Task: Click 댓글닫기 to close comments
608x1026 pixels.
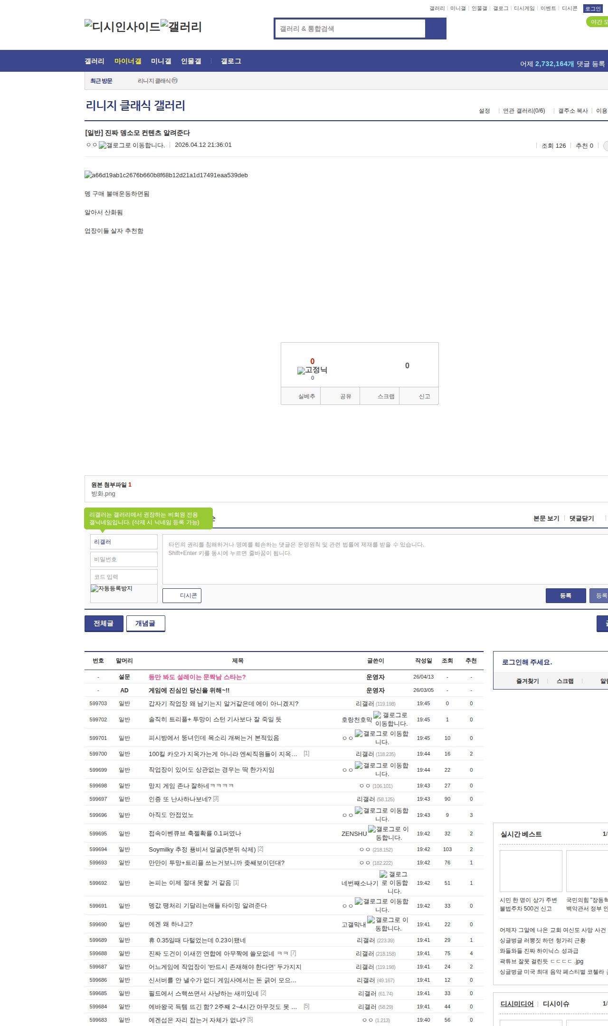Action: (x=582, y=518)
